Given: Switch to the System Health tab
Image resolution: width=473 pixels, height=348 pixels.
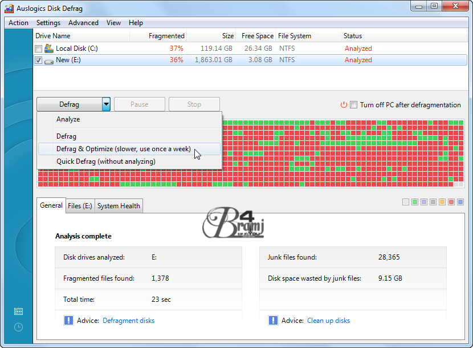Looking at the screenshot, I should click(118, 206).
